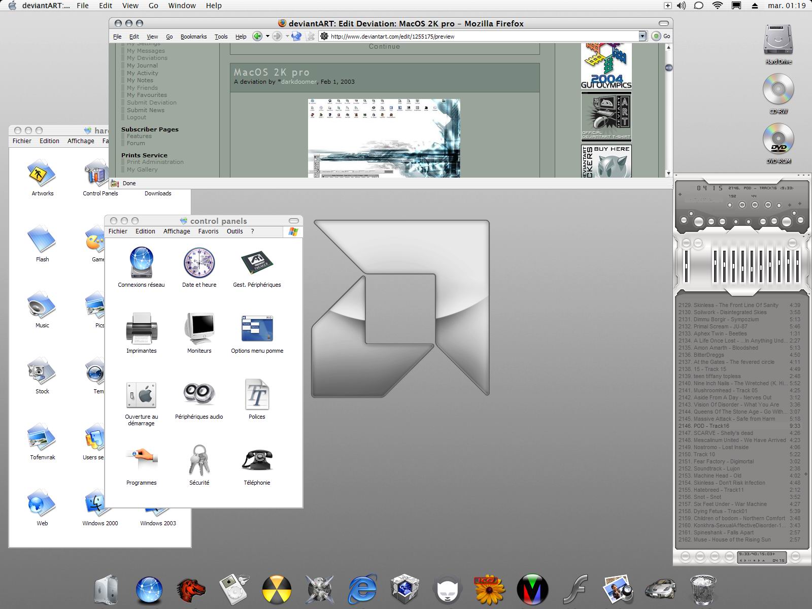
Task: Click the volume icon in menu bar
Action: [x=681, y=6]
